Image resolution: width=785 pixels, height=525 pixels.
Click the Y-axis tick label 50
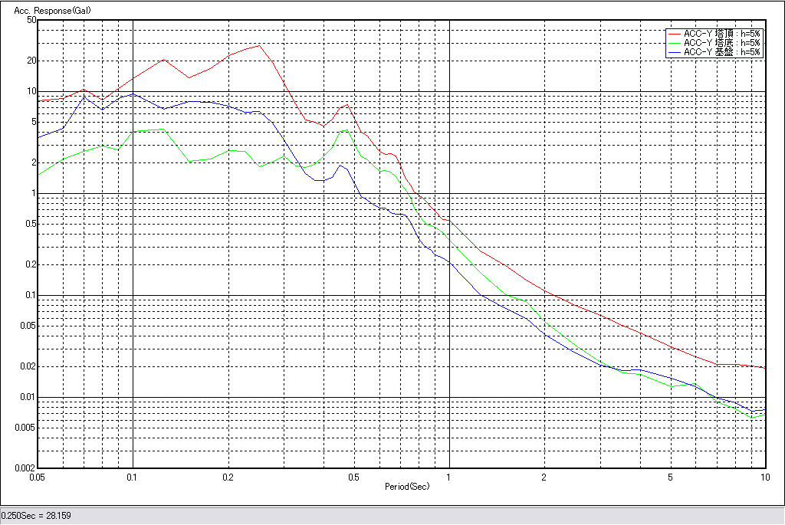click(x=31, y=21)
